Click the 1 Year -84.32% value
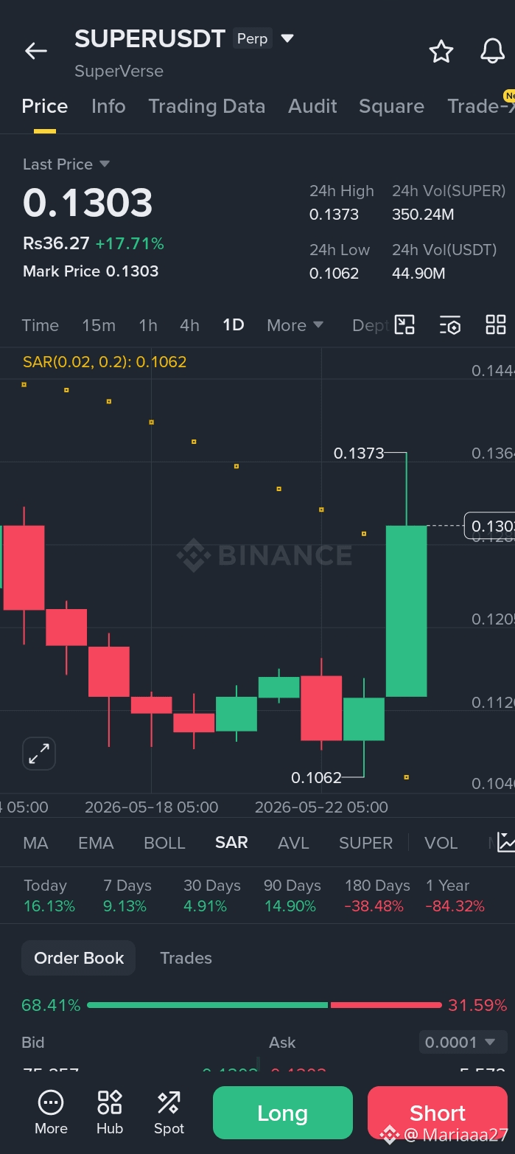The image size is (515, 1154). point(455,906)
